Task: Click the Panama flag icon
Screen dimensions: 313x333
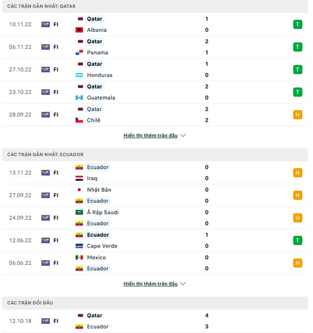Action: coord(79,52)
